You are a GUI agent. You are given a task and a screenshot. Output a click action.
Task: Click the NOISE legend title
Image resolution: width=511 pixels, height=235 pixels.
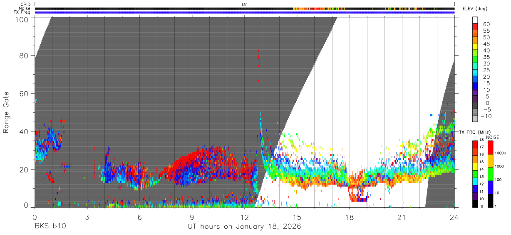tap(493, 137)
